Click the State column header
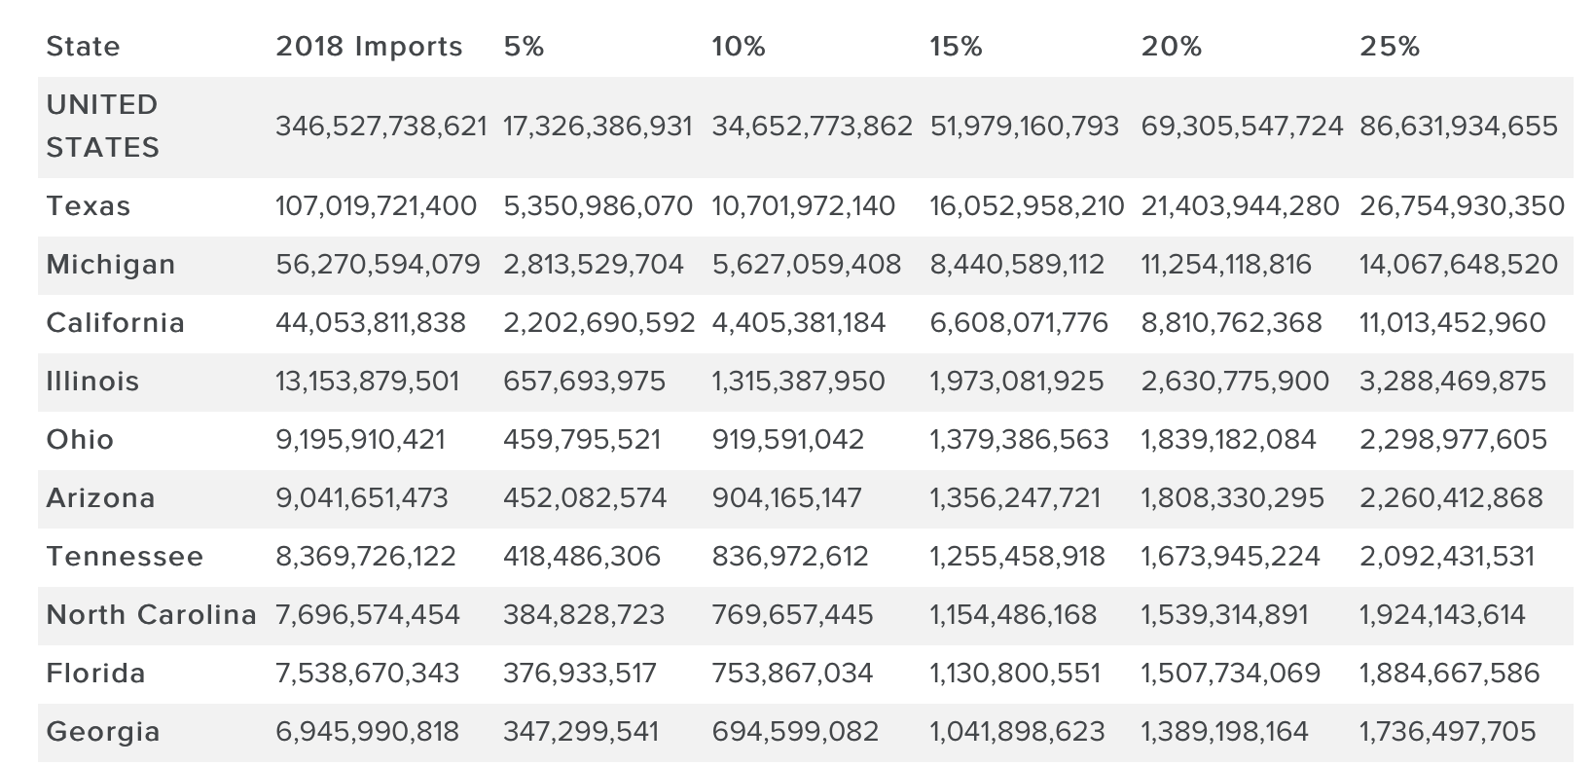The image size is (1594, 766). 84,47
